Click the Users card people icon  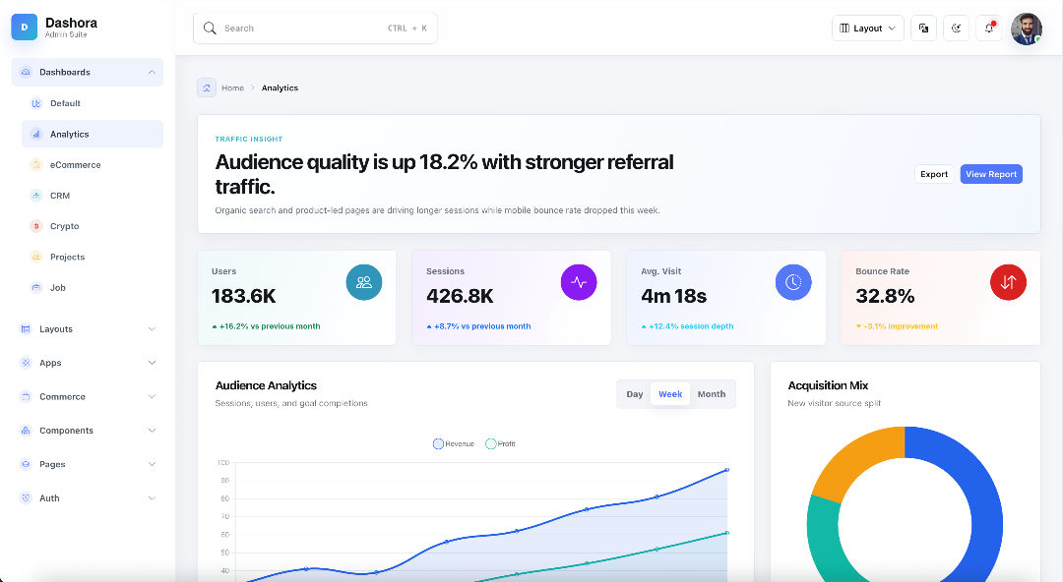[x=364, y=282]
